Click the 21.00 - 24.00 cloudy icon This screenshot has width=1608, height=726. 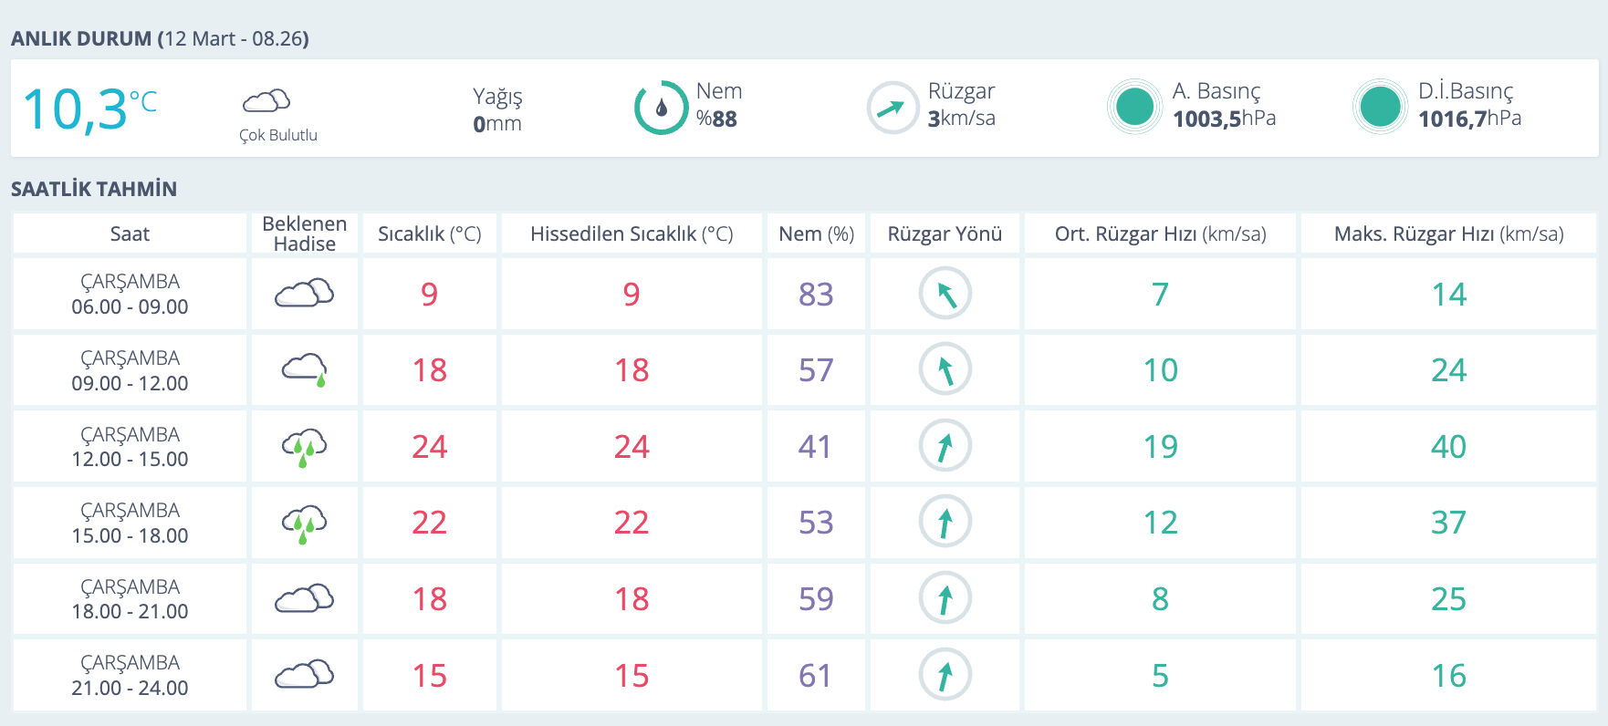click(304, 675)
